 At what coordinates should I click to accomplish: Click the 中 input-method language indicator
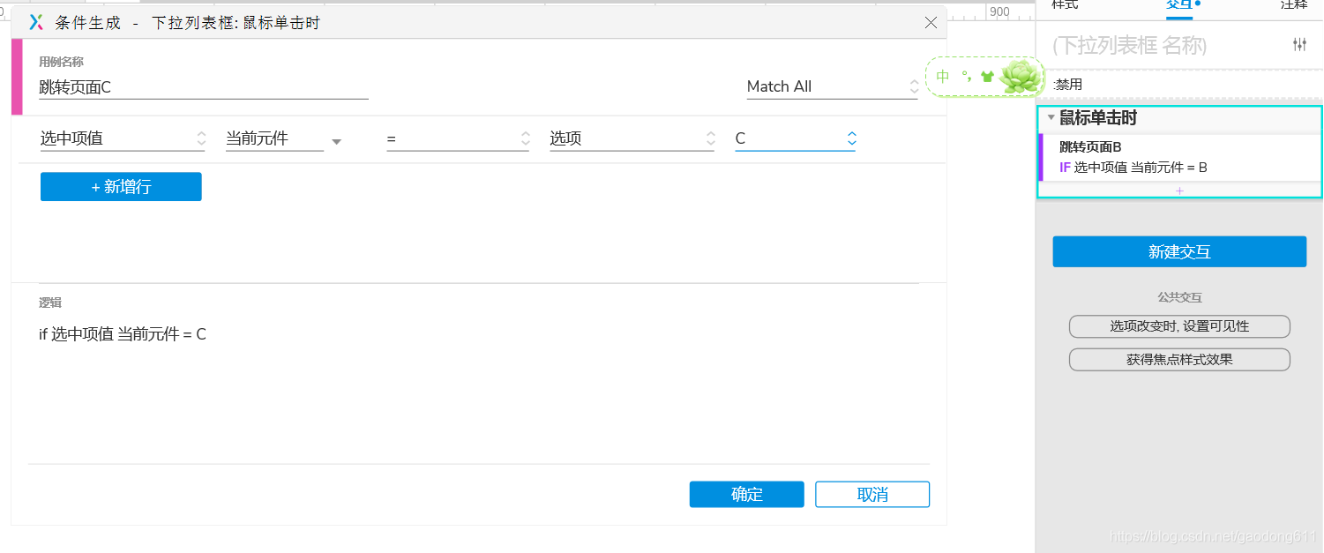pyautogui.click(x=943, y=77)
